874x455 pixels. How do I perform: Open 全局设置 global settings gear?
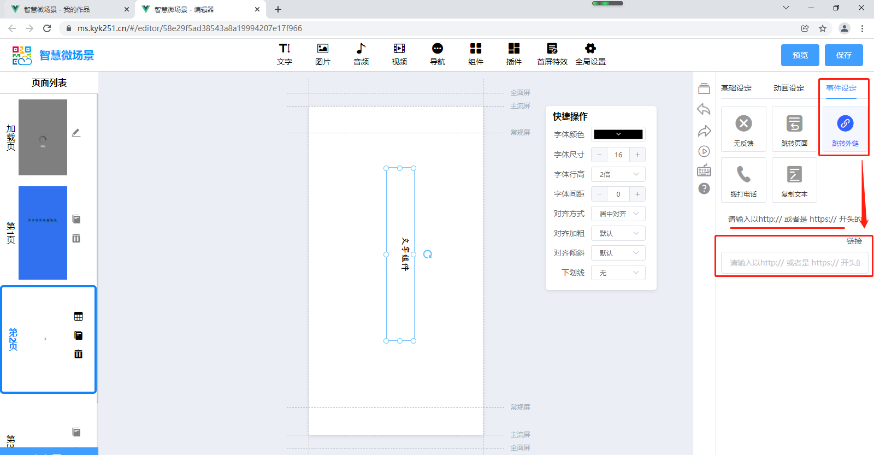tap(590, 54)
